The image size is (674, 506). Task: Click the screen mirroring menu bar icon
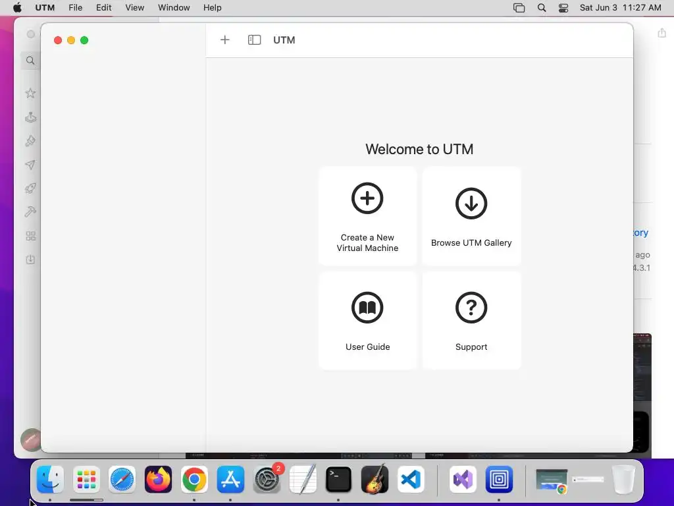click(x=519, y=8)
